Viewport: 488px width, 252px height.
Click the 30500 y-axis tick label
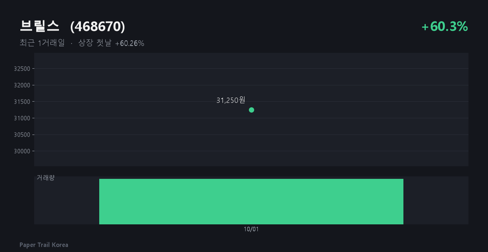pos(22,135)
